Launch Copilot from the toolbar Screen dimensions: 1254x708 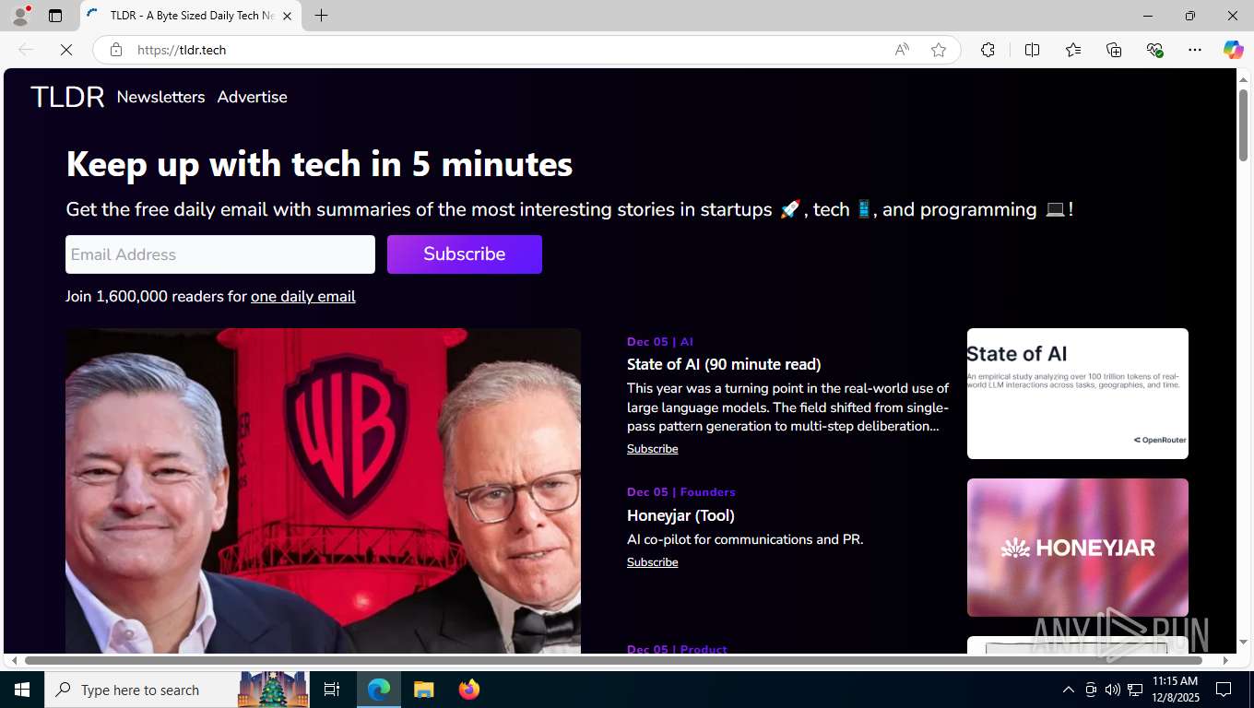tap(1234, 50)
